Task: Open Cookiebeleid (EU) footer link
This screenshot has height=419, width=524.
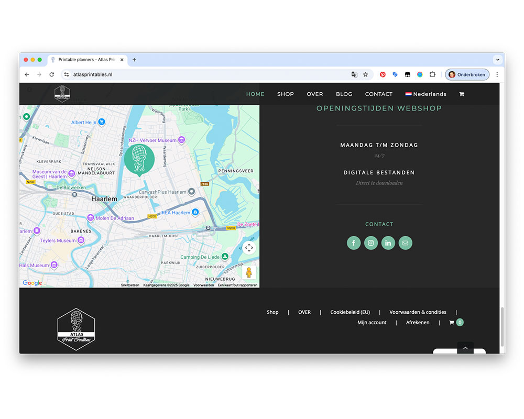Action: pos(350,312)
